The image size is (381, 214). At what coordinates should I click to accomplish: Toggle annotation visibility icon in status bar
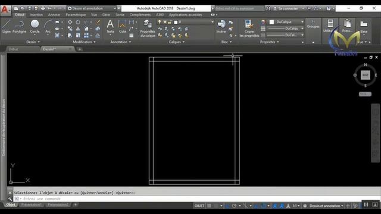275,206
